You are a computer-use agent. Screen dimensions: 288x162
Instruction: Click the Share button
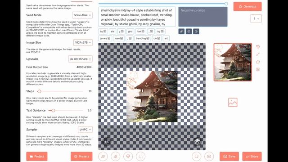[x=252, y=157]
